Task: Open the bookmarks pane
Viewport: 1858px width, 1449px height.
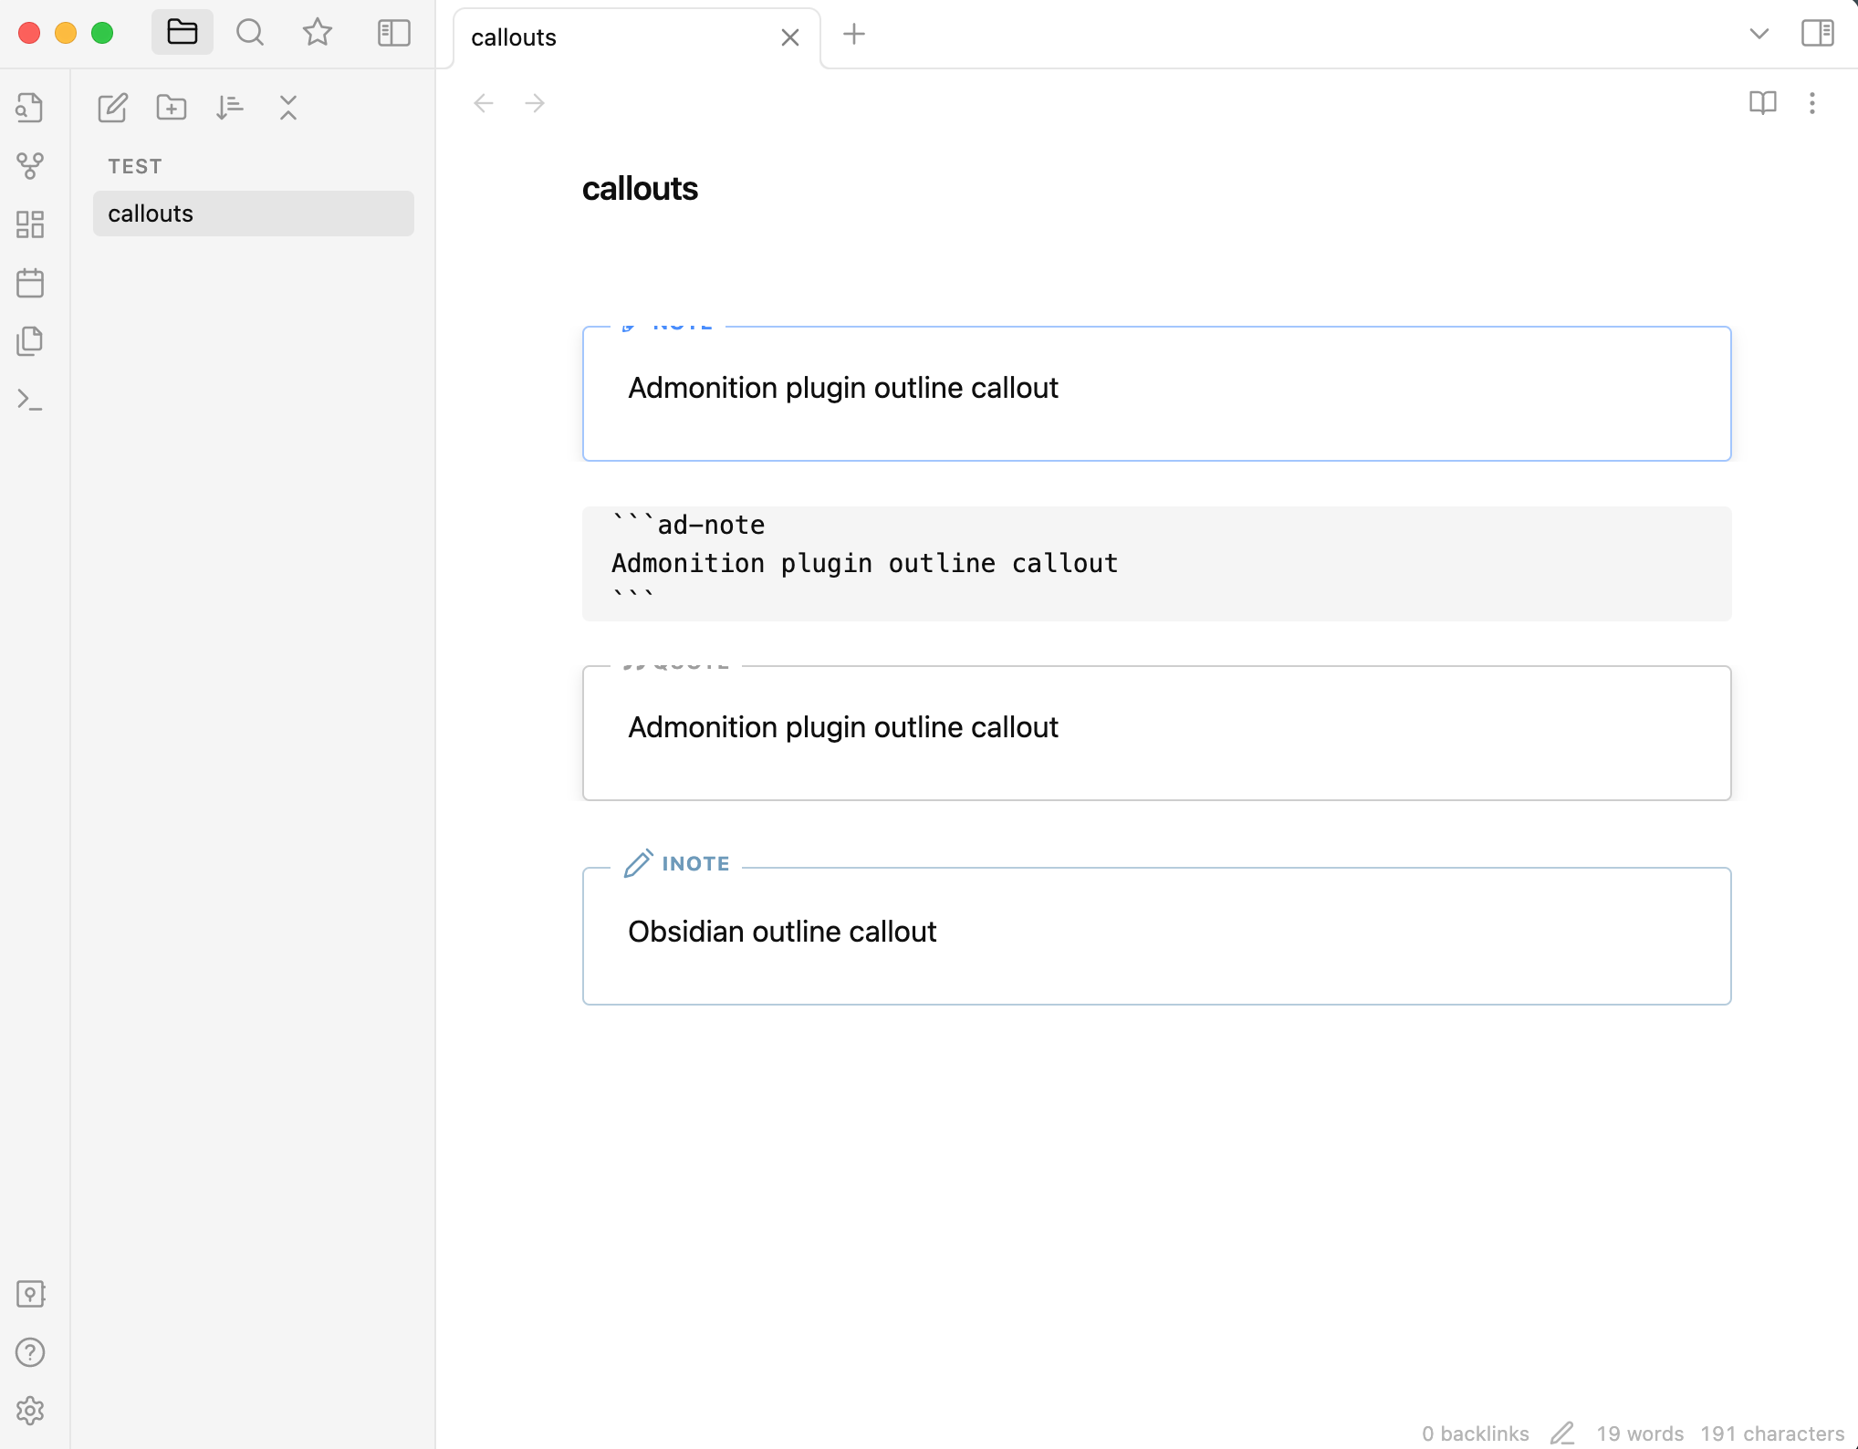Action: [x=316, y=32]
